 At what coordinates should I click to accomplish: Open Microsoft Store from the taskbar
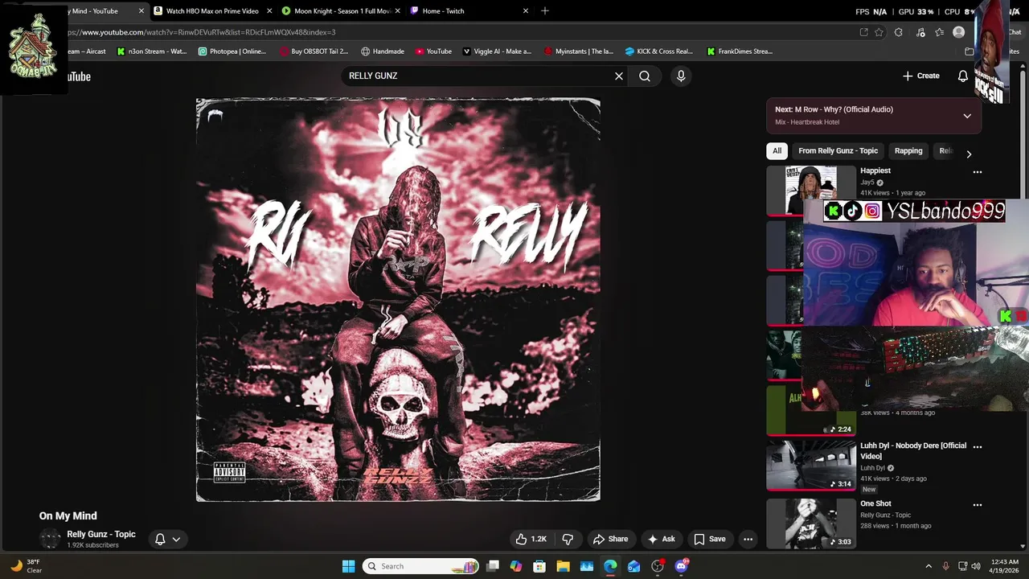pyautogui.click(x=539, y=566)
